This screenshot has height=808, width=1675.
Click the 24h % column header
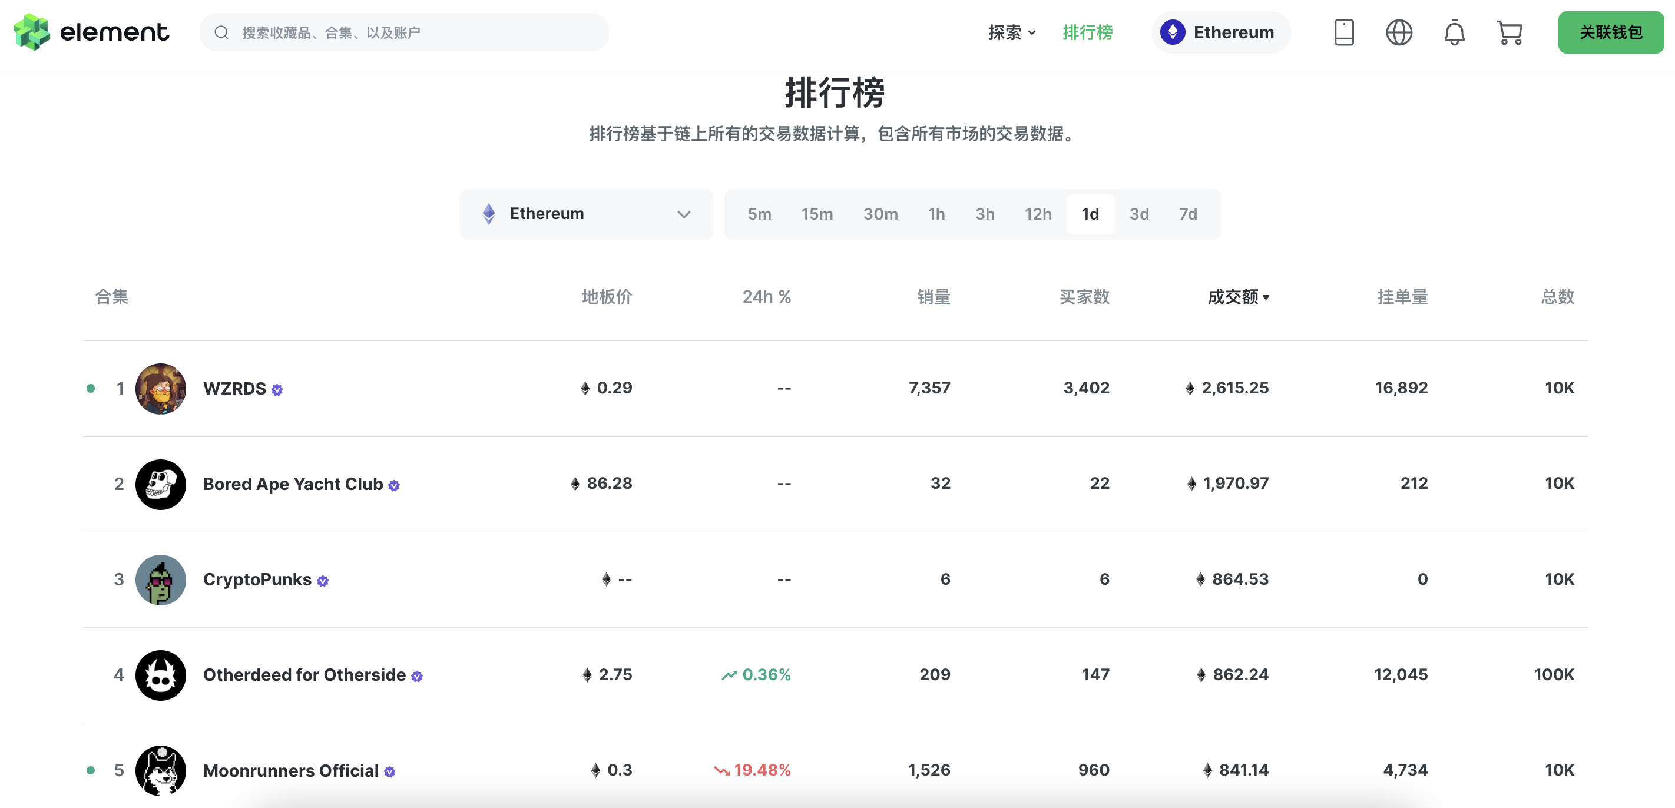pos(767,297)
